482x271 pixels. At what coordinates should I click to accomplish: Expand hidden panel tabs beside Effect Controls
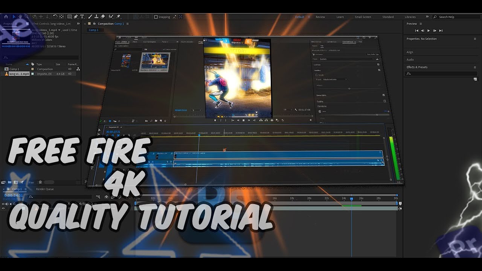[78, 24]
